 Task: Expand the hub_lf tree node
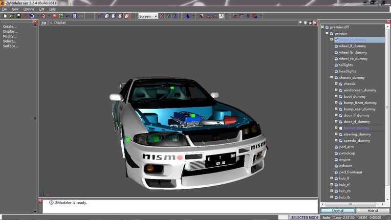pyautogui.click(x=332, y=178)
